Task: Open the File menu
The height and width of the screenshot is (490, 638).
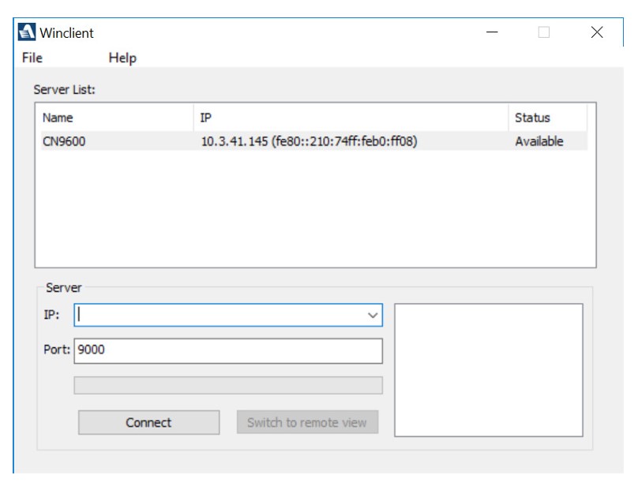Action: coord(32,58)
